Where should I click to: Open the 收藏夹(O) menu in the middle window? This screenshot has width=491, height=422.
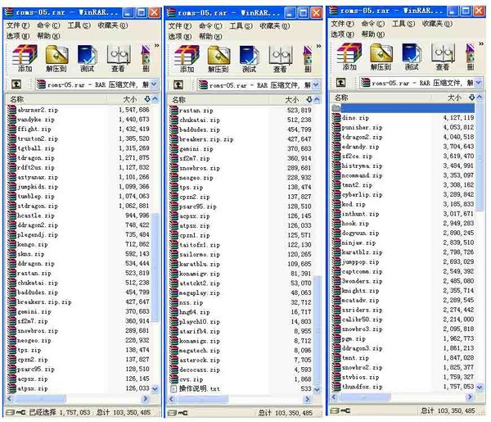pos(275,26)
